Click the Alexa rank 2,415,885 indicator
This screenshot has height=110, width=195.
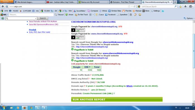(x=25, y=11)
